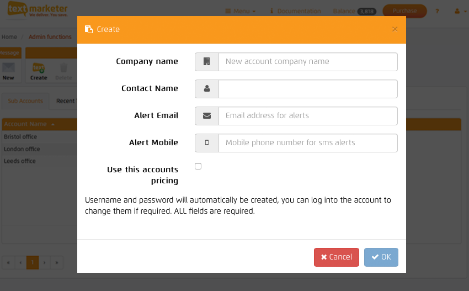Open the Documentation menu item
Image resolution: width=469 pixels, height=291 pixels.
295,11
